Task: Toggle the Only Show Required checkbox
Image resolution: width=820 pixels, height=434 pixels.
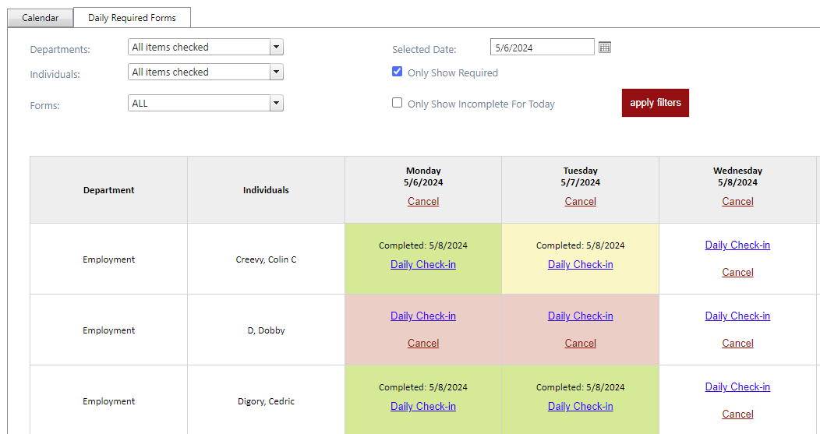Action: tap(398, 72)
